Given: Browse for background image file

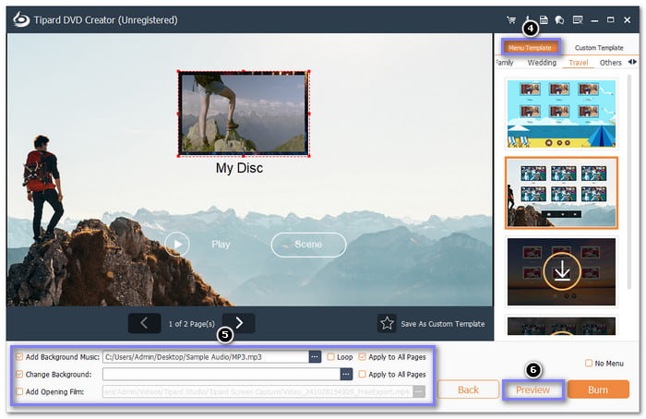Looking at the screenshot, I should pyautogui.click(x=346, y=375).
